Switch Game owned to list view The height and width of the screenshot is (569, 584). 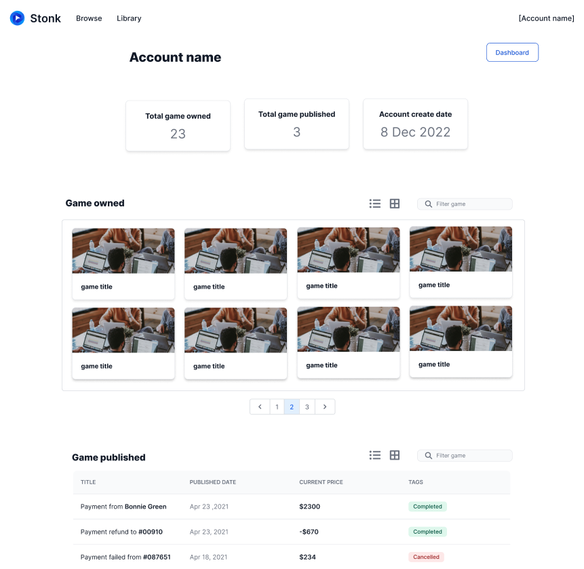tap(375, 204)
